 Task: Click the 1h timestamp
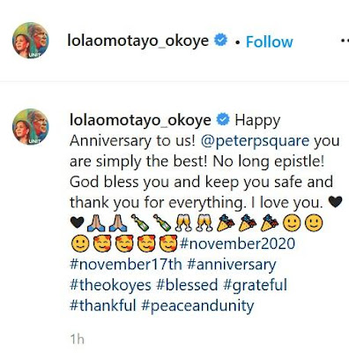tap(78, 339)
